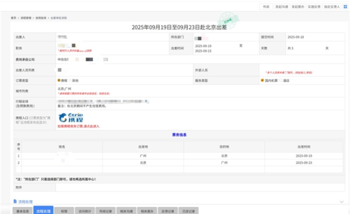The height and width of the screenshot is (214, 350).
Task: Switch to the 流程处理 tab
Action: [43, 210]
